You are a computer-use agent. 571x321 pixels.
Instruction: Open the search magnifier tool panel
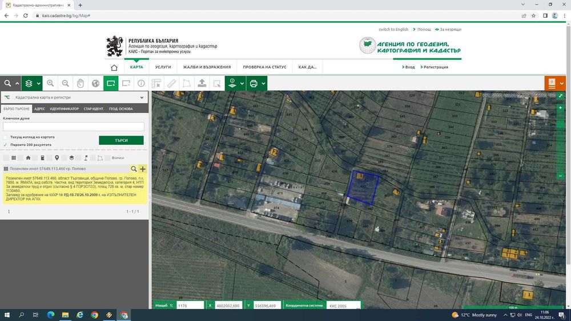coord(7,83)
